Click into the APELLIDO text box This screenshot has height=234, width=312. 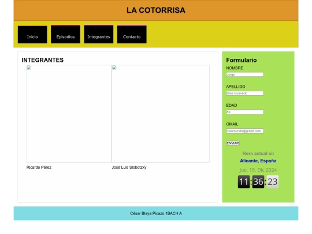point(245,94)
